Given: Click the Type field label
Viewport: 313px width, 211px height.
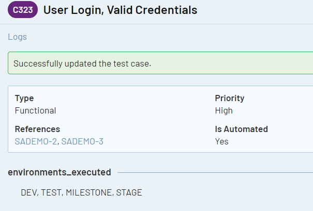Looking at the screenshot, I should [24, 98].
